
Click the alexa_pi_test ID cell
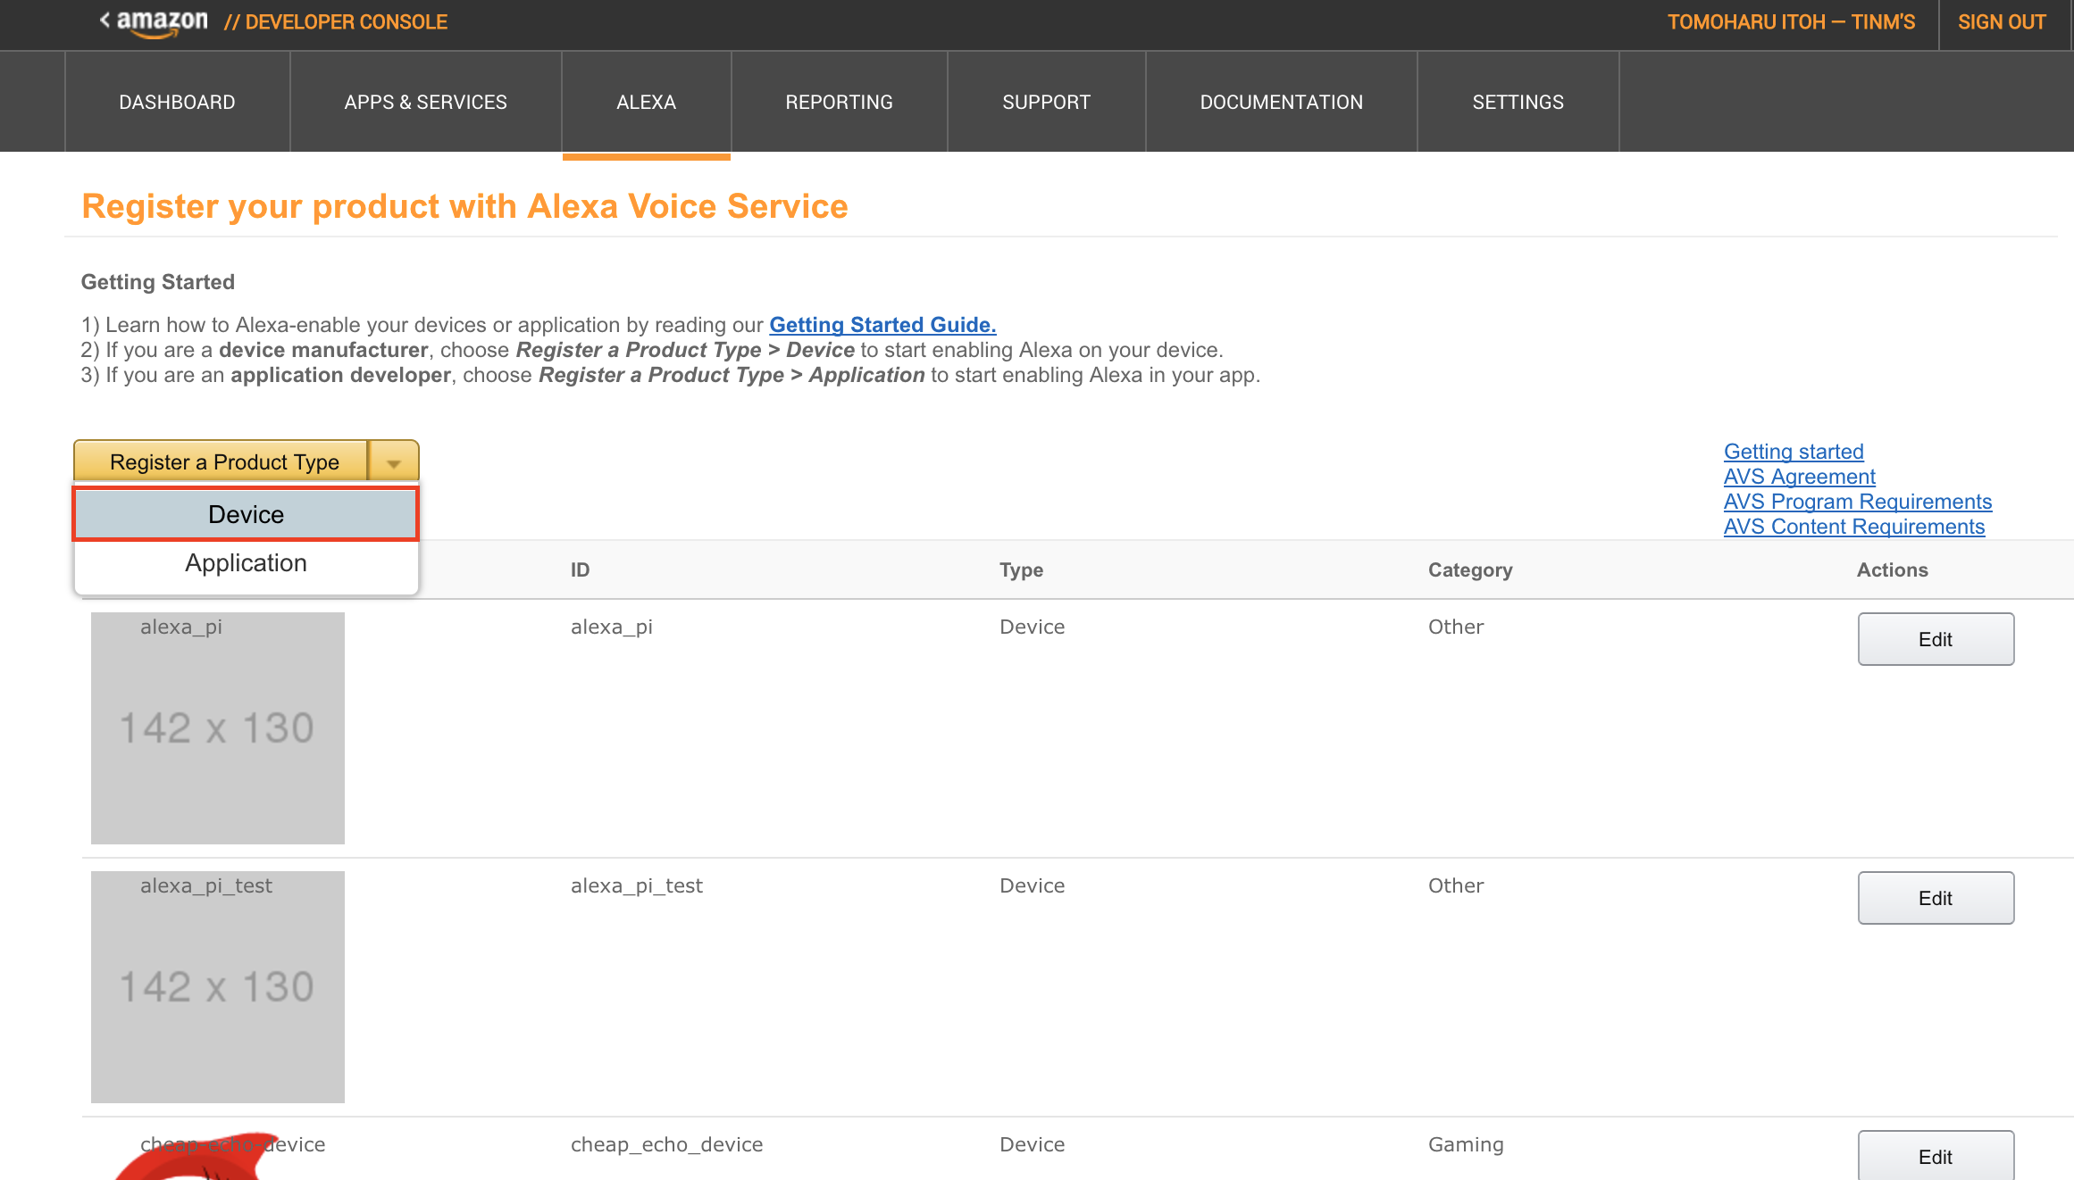[x=637, y=885]
